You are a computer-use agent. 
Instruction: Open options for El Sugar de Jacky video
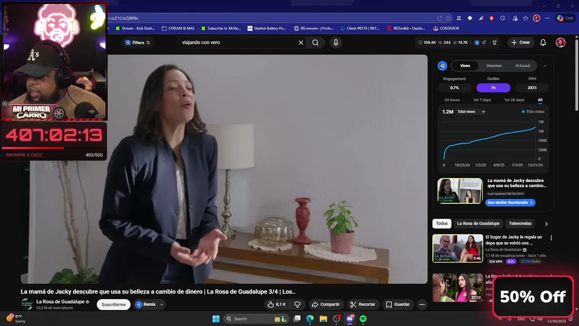551,238
